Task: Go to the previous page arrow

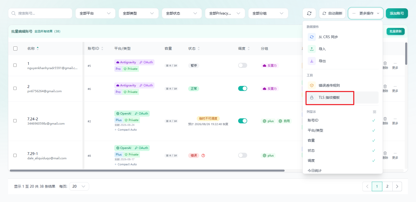Action: [367, 186]
